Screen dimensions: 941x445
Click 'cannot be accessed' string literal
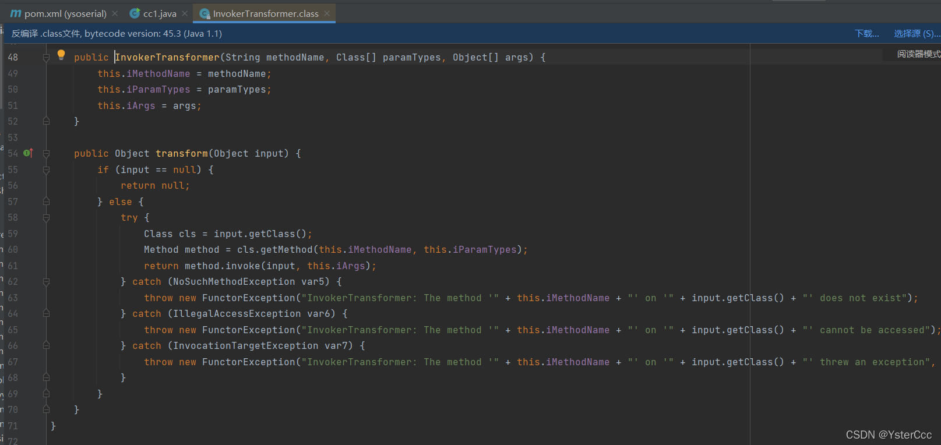(x=866, y=330)
